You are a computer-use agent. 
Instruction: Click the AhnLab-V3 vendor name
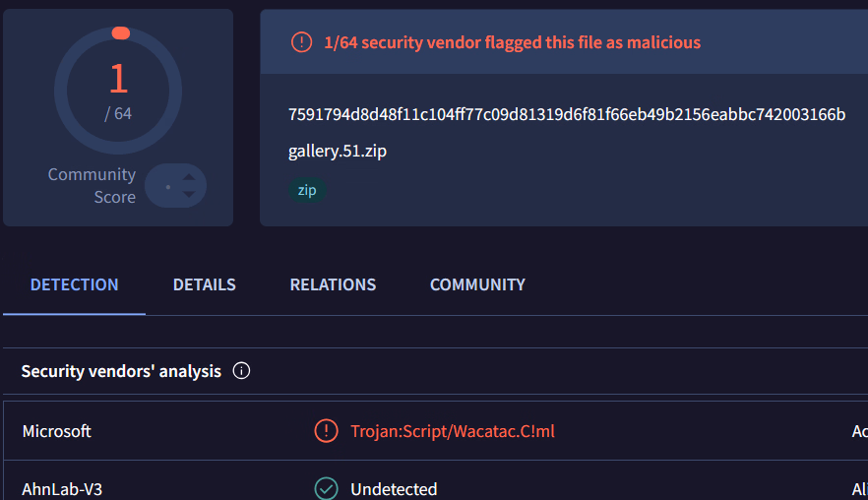point(62,489)
